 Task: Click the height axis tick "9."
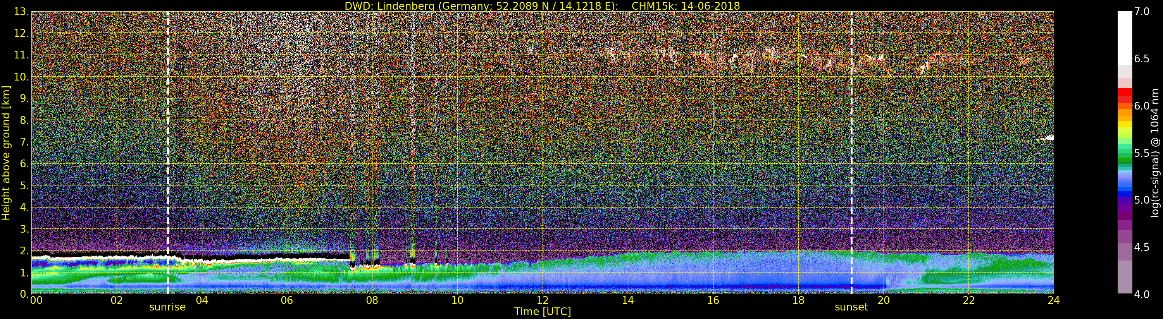pyautogui.click(x=24, y=98)
